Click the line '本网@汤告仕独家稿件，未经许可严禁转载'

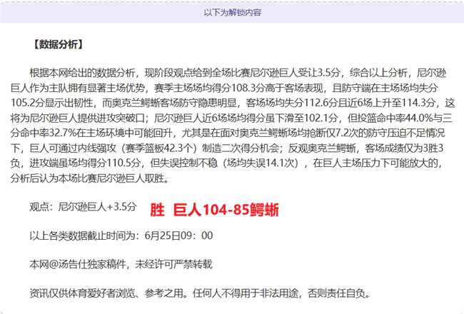pos(121,264)
